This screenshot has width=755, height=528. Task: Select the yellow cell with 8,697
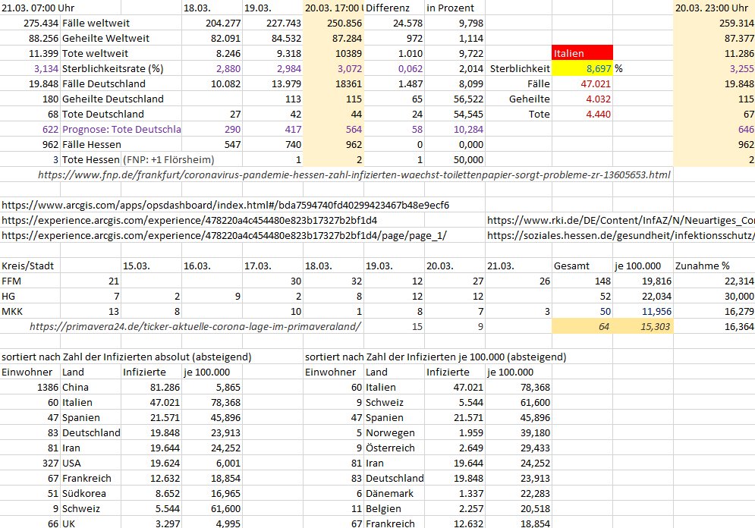coord(582,68)
